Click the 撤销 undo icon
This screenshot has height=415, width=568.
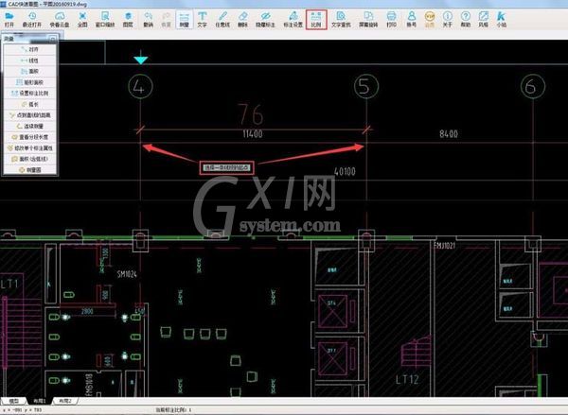click(149, 19)
